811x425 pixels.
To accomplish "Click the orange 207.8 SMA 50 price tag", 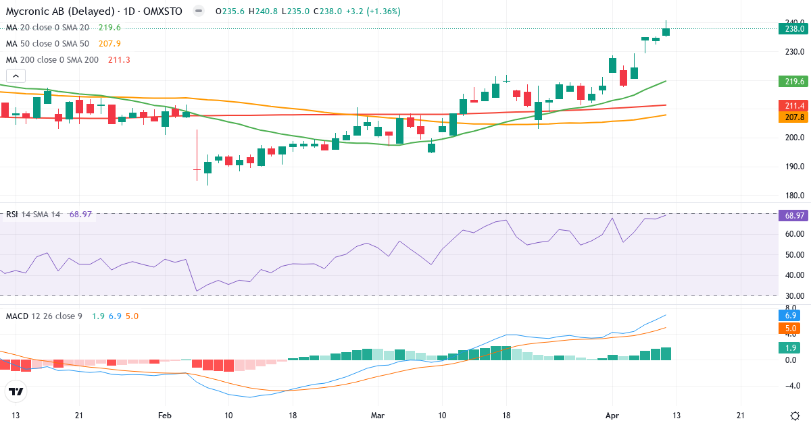I will 793,116.
